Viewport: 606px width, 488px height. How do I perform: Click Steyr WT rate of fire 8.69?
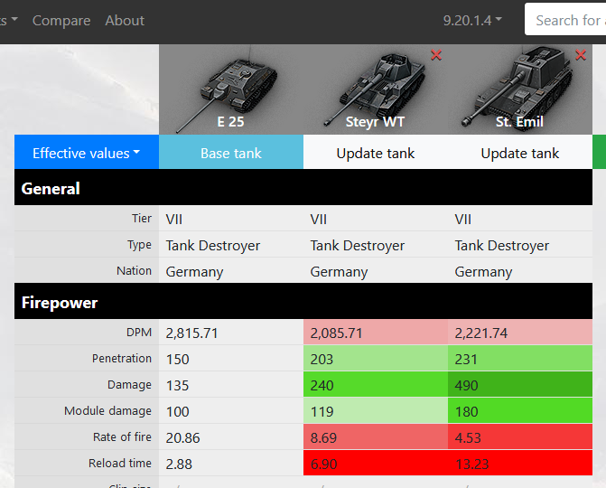(323, 437)
